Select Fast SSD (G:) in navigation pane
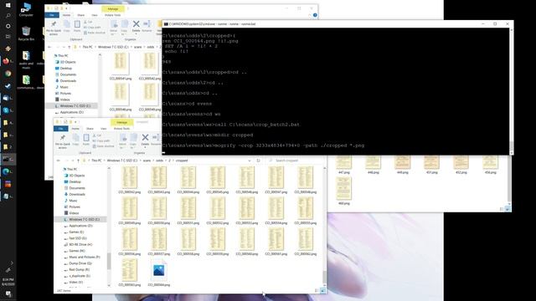This screenshot has width=536, height=301. pyautogui.click(x=78, y=238)
